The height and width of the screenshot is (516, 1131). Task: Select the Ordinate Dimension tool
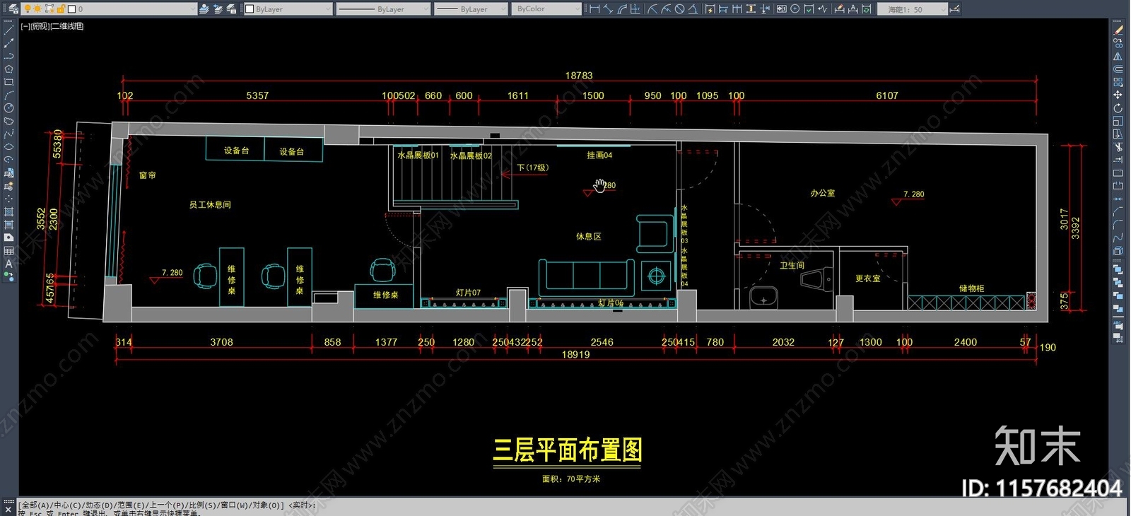(635, 9)
